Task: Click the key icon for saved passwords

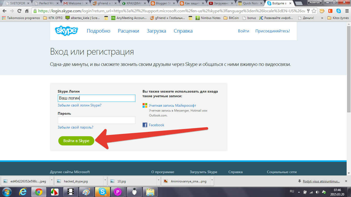Action: [308, 11]
